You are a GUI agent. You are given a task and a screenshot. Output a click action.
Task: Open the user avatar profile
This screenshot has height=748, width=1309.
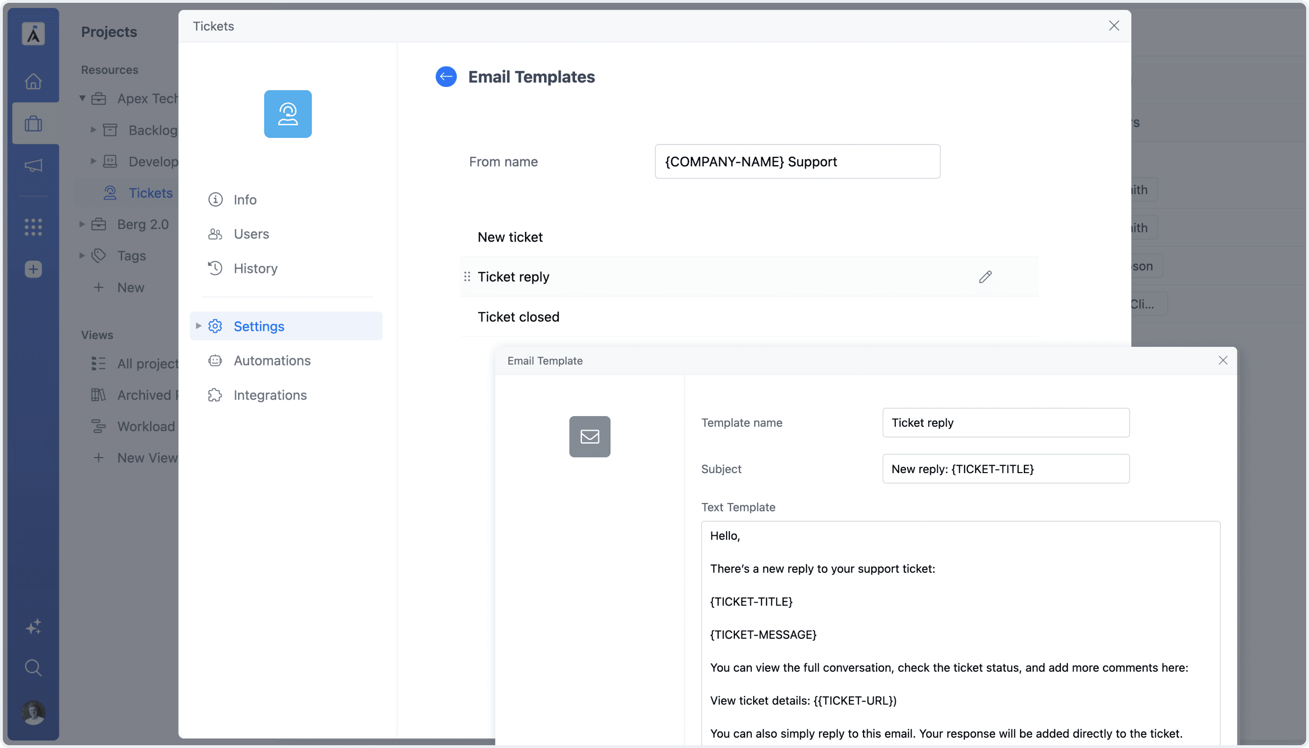point(33,712)
